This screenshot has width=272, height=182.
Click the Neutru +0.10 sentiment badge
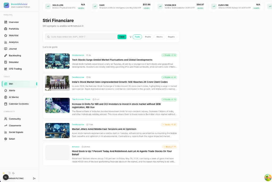[x=169, y=125]
